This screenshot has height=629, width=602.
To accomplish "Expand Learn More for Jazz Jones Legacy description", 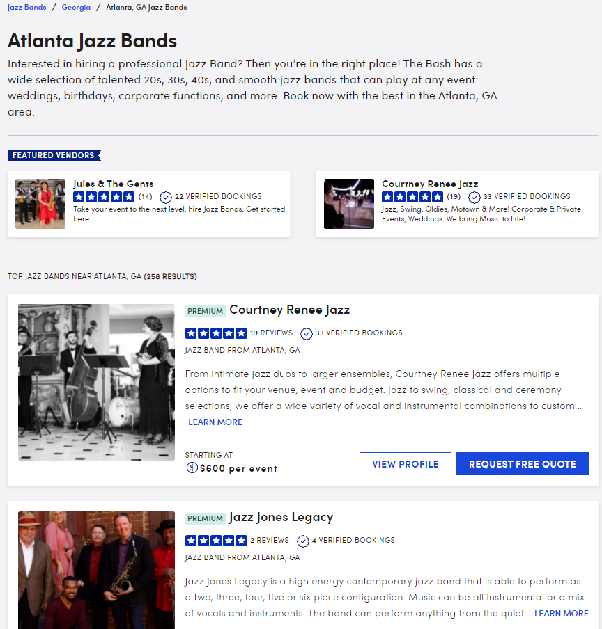I will point(561,614).
